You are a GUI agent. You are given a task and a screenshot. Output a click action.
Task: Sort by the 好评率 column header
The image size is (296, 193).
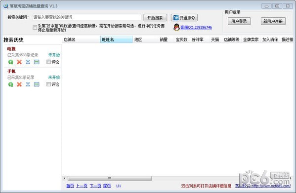tap(199, 39)
